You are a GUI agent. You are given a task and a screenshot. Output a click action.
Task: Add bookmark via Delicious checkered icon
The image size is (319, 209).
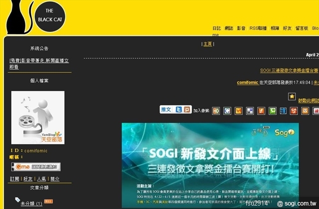[250, 111]
